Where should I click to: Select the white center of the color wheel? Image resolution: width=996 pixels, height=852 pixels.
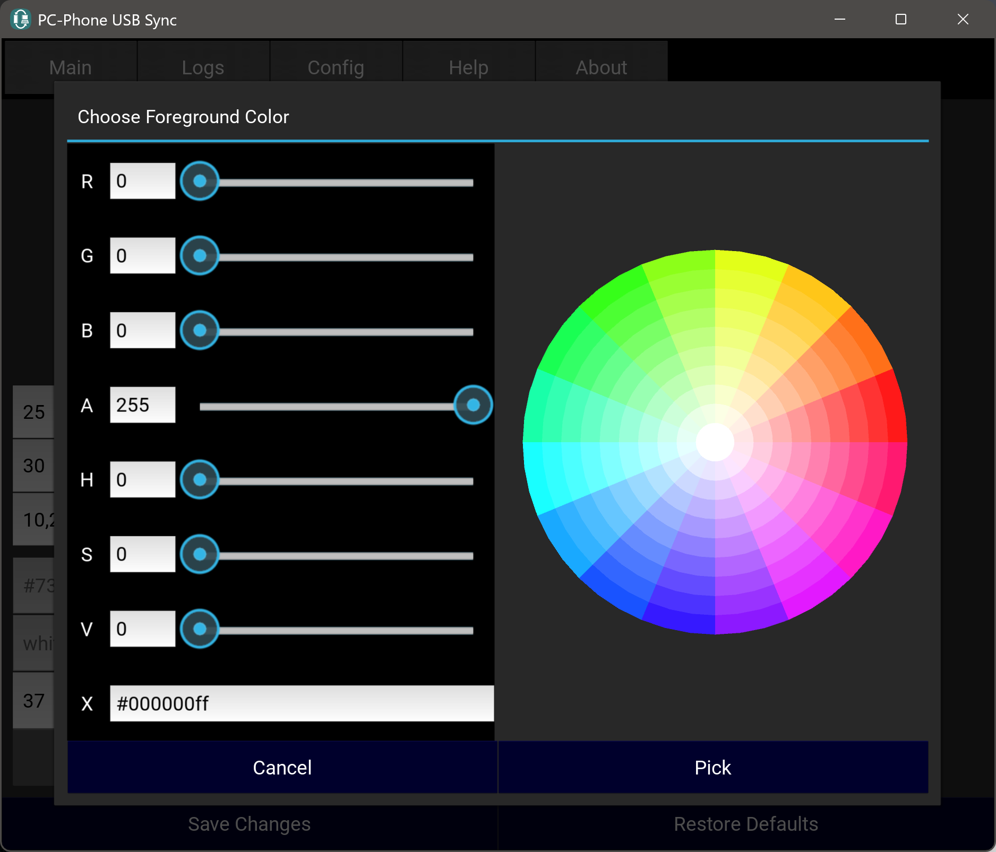coord(715,442)
